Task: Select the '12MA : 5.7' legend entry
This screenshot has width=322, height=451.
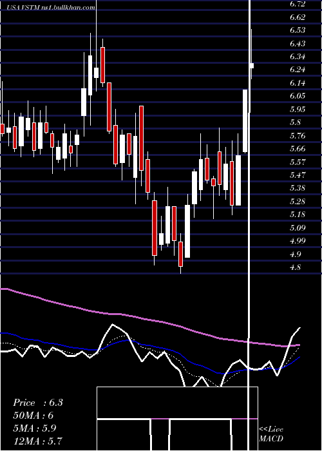Action: click(37, 441)
